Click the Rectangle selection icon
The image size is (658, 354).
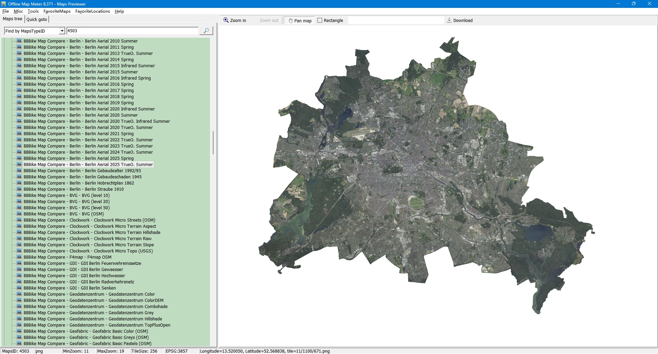[320, 20]
